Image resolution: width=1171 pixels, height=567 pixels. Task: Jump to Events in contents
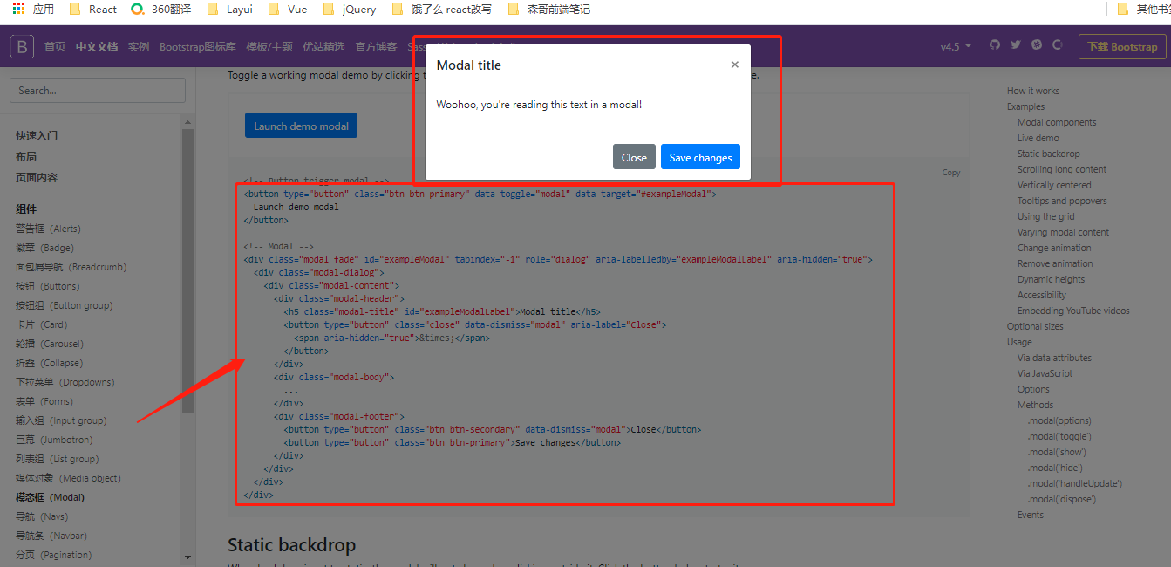point(1031,515)
